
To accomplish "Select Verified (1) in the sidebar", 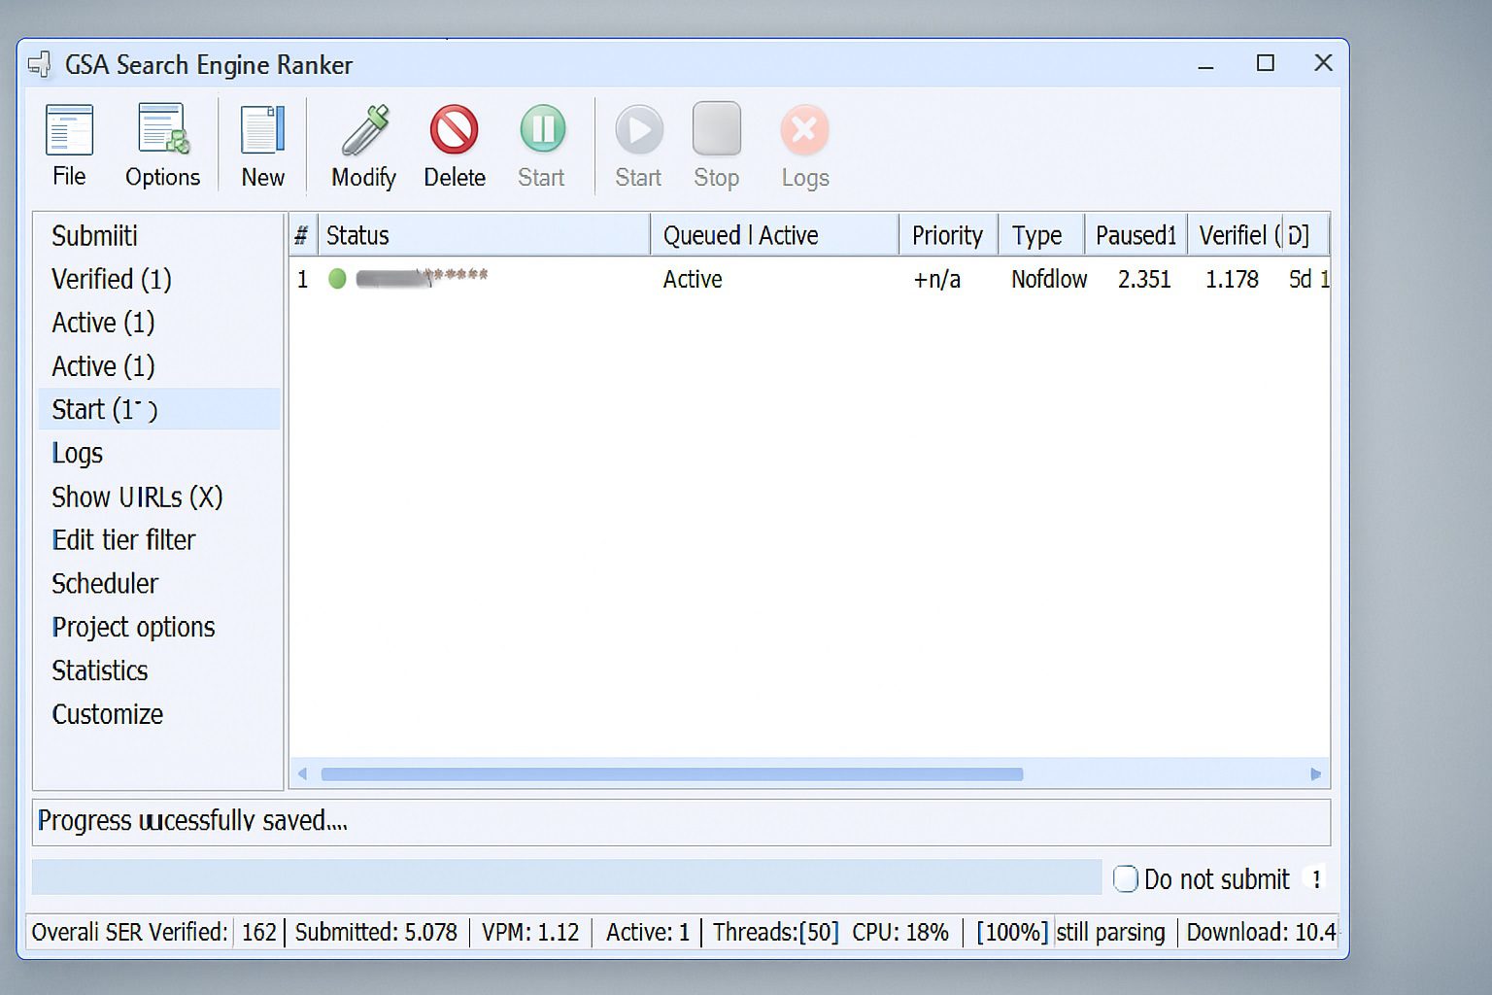I will [111, 280].
